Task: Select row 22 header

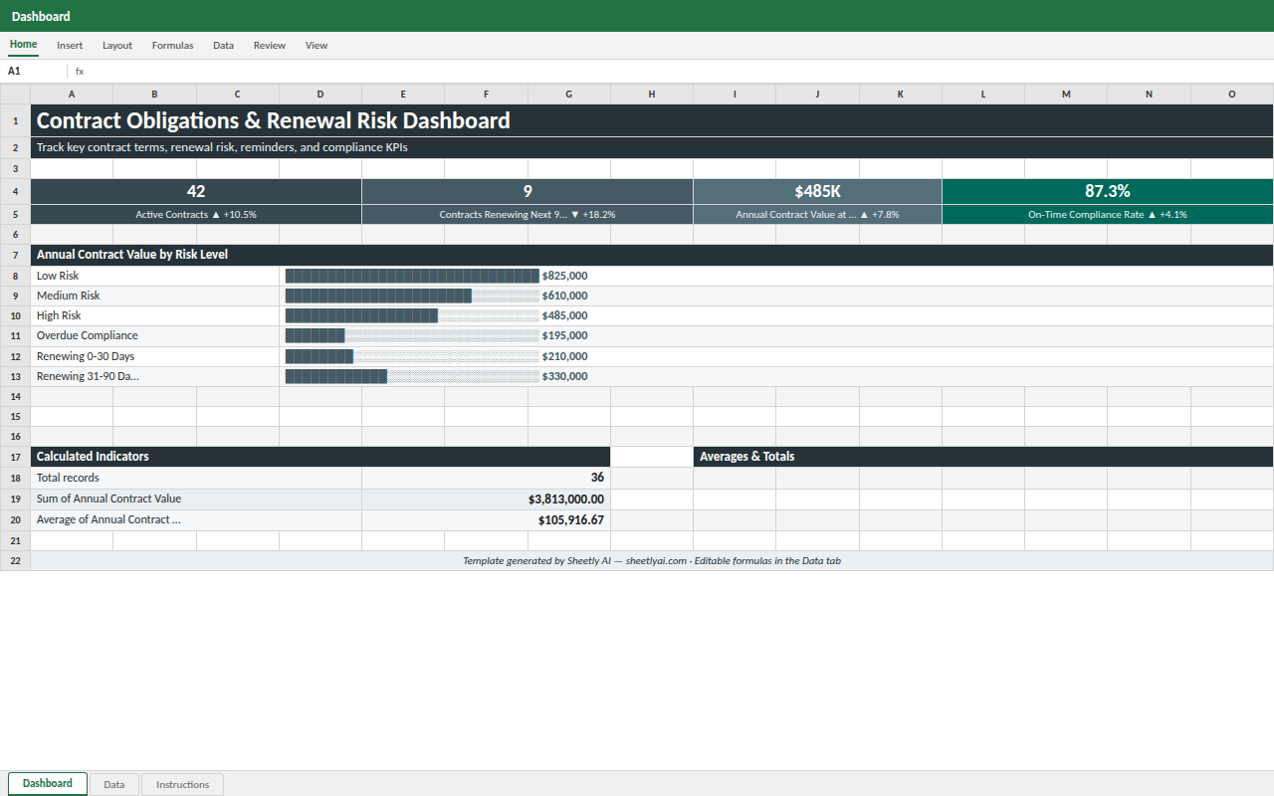Action: [15, 560]
